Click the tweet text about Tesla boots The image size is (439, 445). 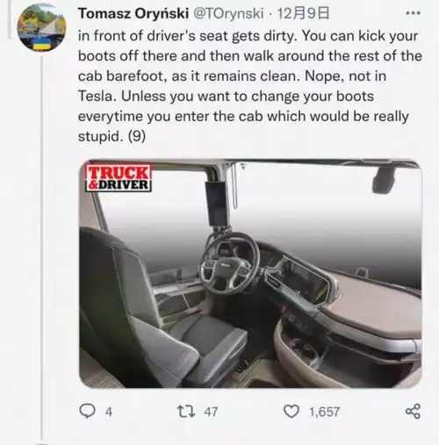(x=248, y=86)
